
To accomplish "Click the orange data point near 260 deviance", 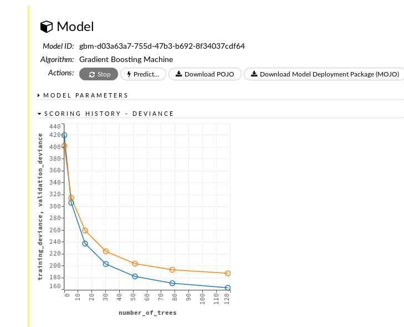I will point(85,231).
